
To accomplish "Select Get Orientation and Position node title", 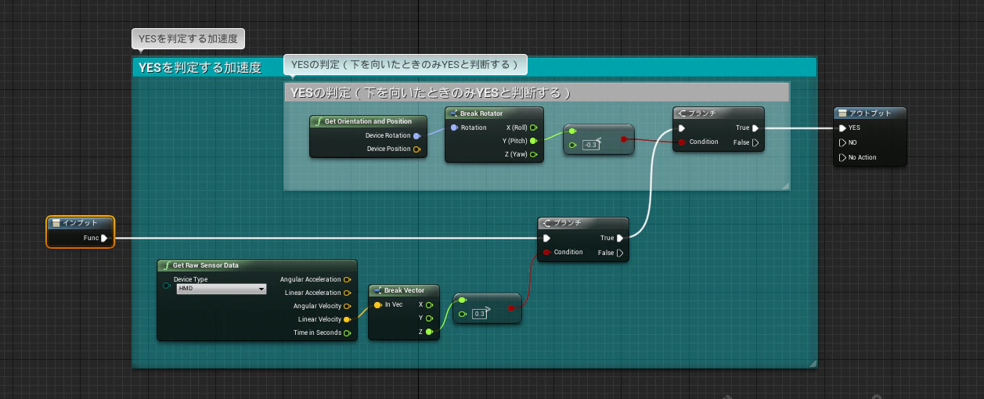I will click(368, 121).
